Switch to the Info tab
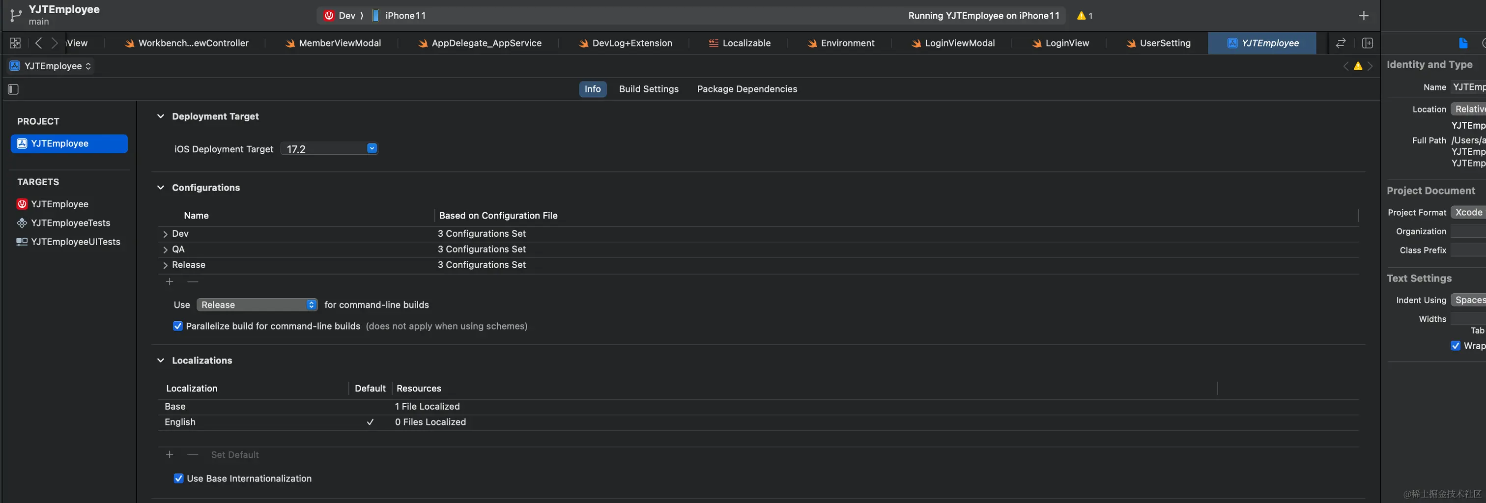This screenshot has width=1486, height=503. tap(593, 89)
